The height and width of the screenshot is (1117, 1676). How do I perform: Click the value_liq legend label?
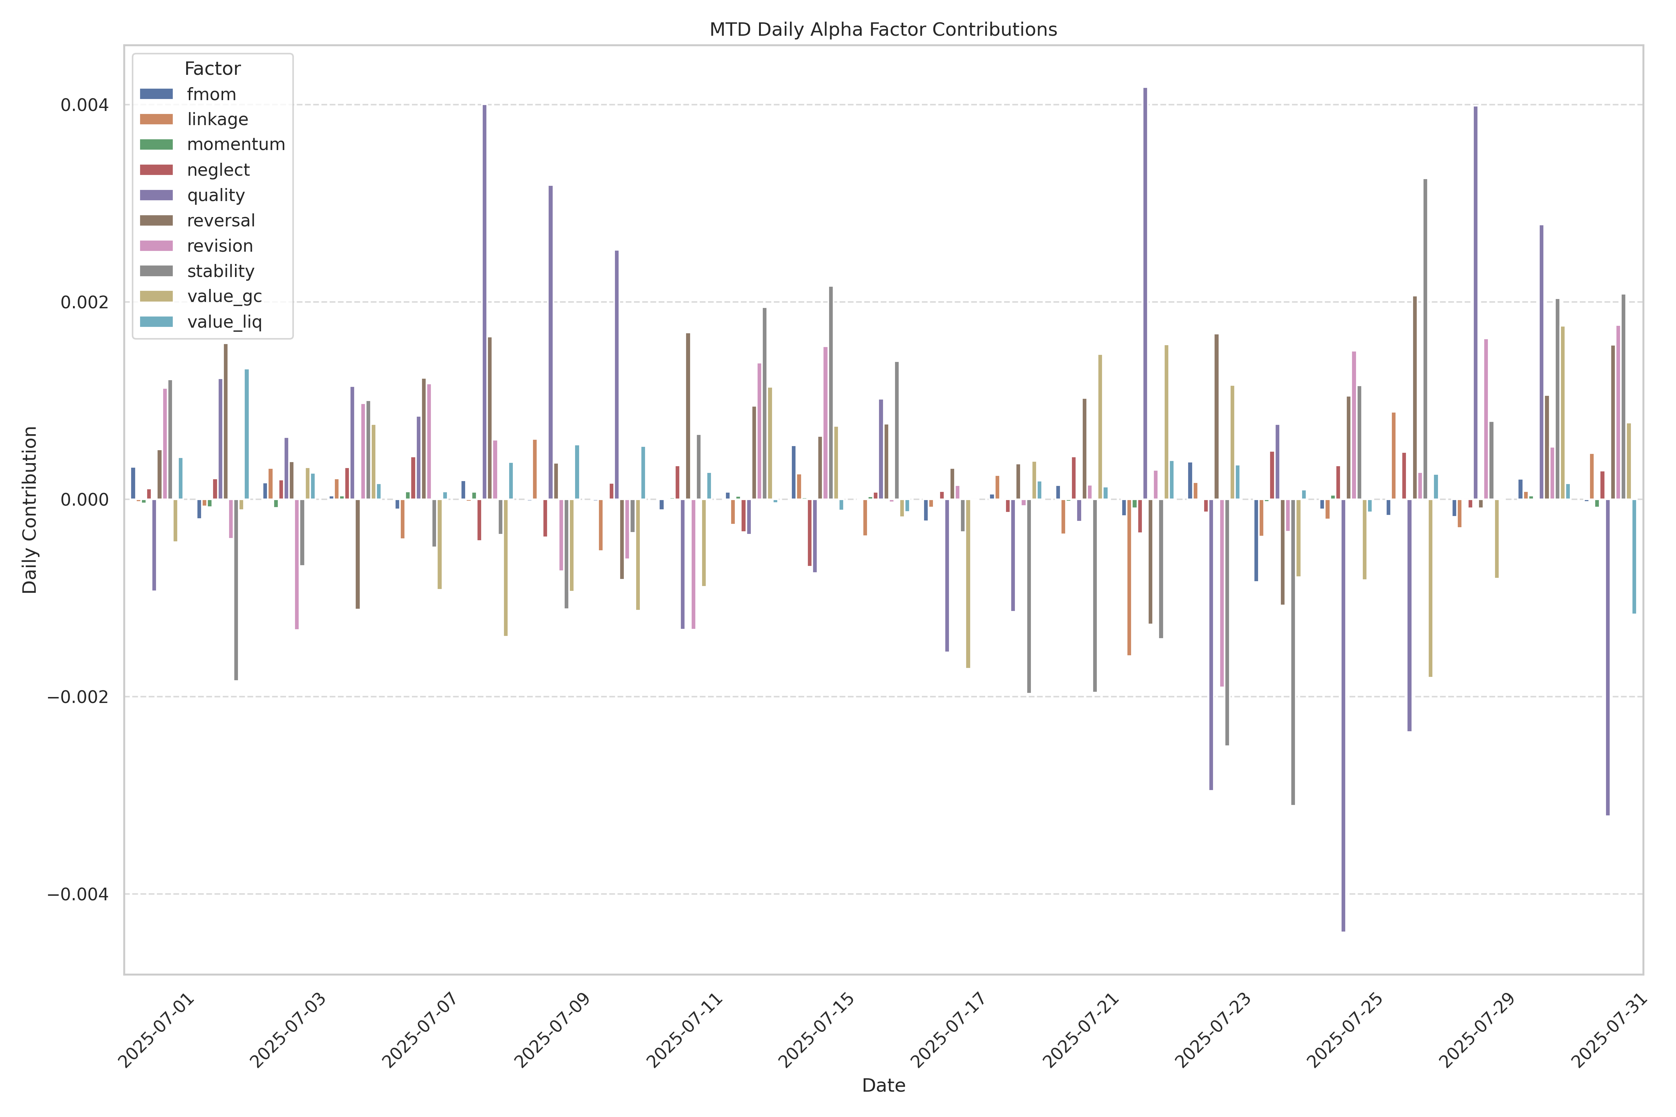(x=224, y=322)
